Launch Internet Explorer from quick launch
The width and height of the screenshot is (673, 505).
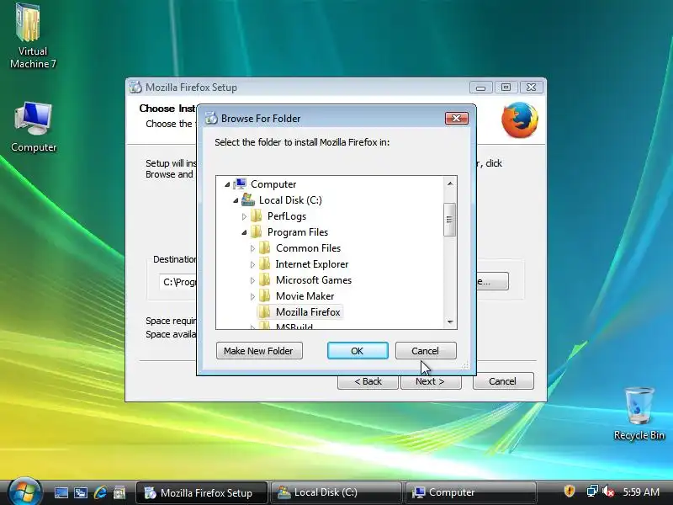tap(100, 492)
